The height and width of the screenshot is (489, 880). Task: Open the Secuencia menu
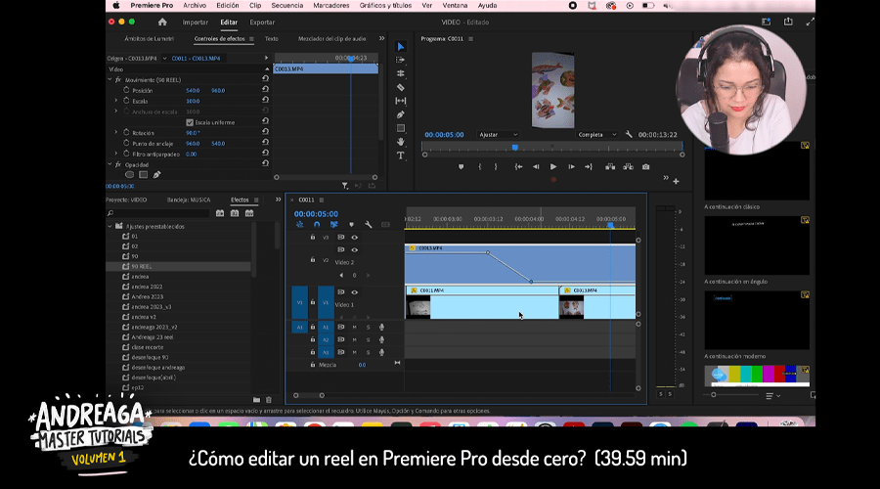286,5
